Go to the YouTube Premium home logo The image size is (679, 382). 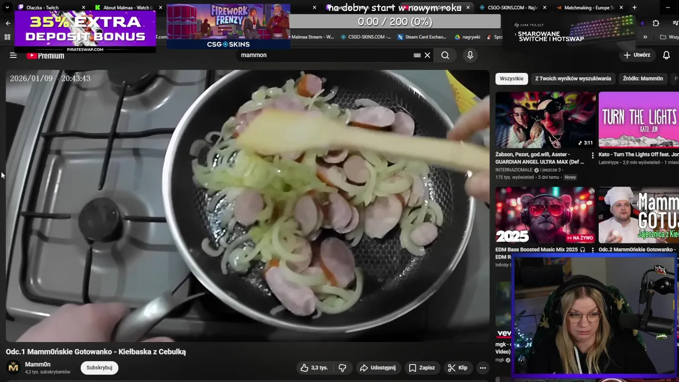45,55
